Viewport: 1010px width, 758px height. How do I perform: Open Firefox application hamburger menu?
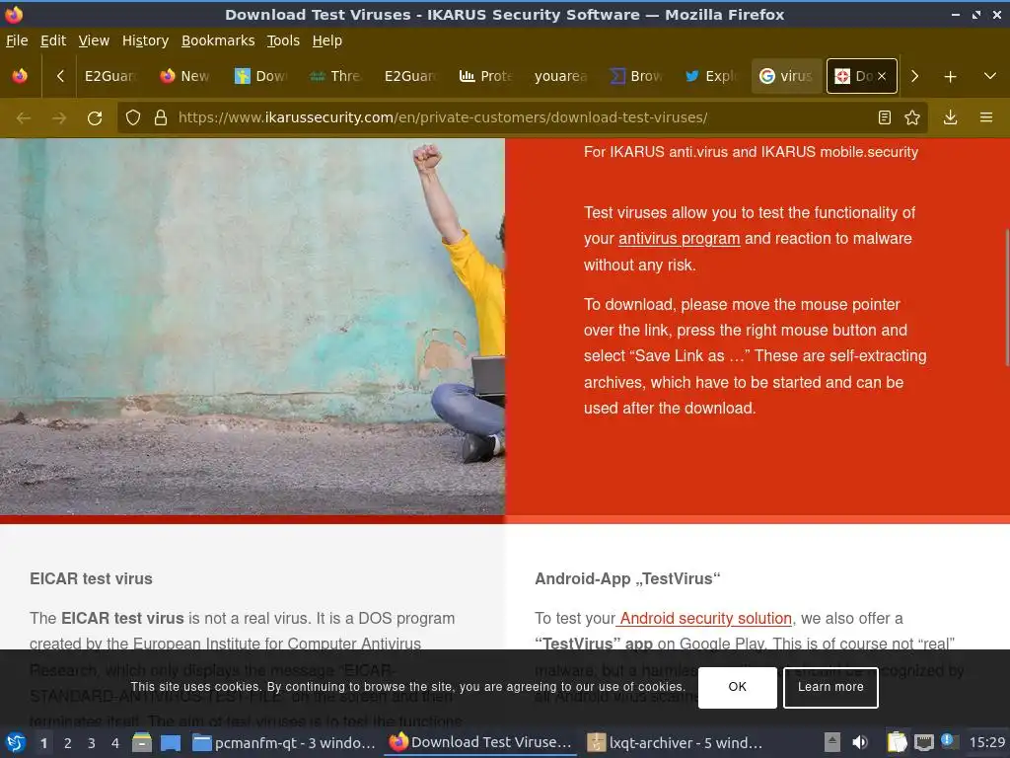986,117
